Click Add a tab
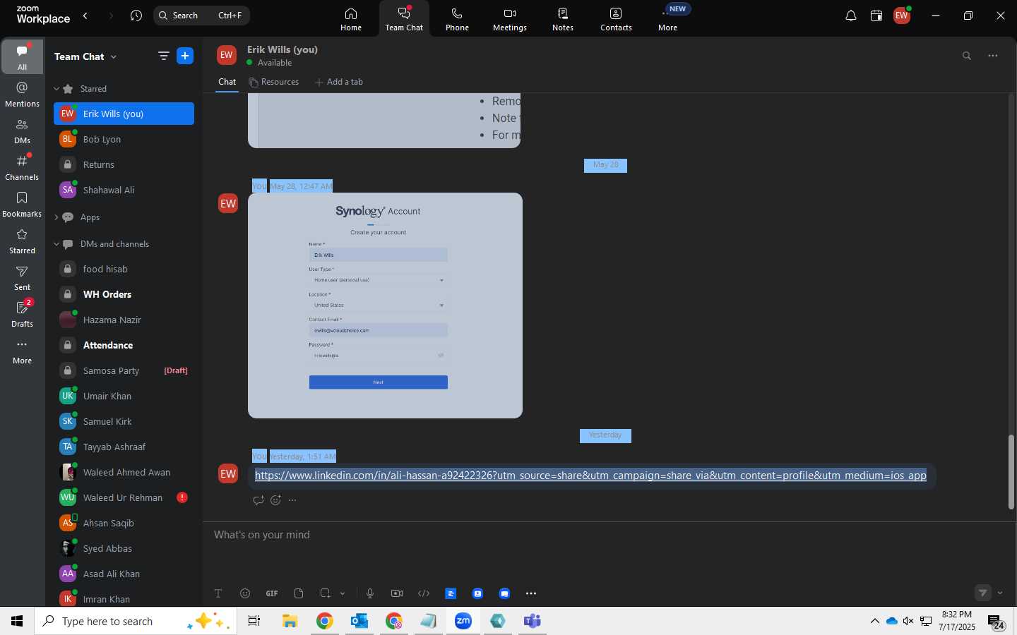The image size is (1017, 635). (x=339, y=82)
